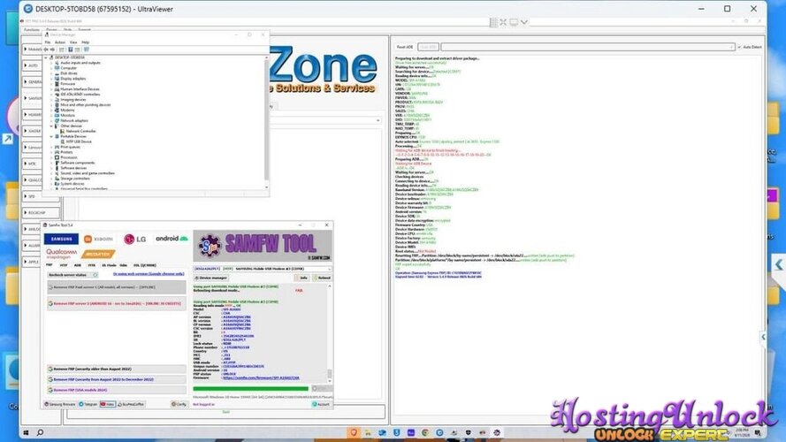
Task: Click the green progress bar in SamFw Tool
Action: tap(250, 388)
